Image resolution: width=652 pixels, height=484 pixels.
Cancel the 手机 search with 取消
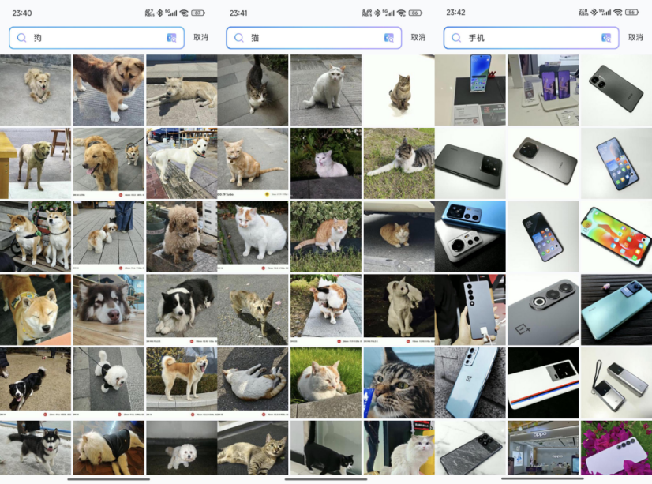point(635,37)
